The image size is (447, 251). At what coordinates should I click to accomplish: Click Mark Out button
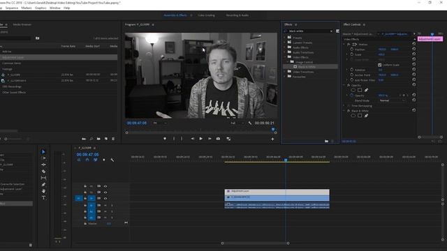(x=182, y=139)
